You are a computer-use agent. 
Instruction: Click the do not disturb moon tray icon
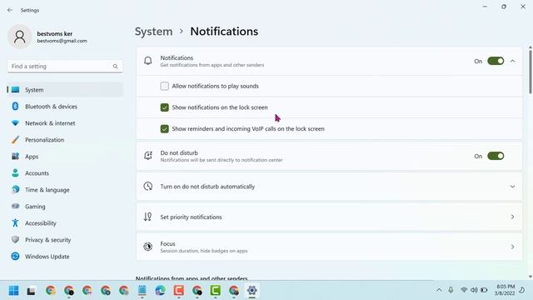(x=522, y=290)
